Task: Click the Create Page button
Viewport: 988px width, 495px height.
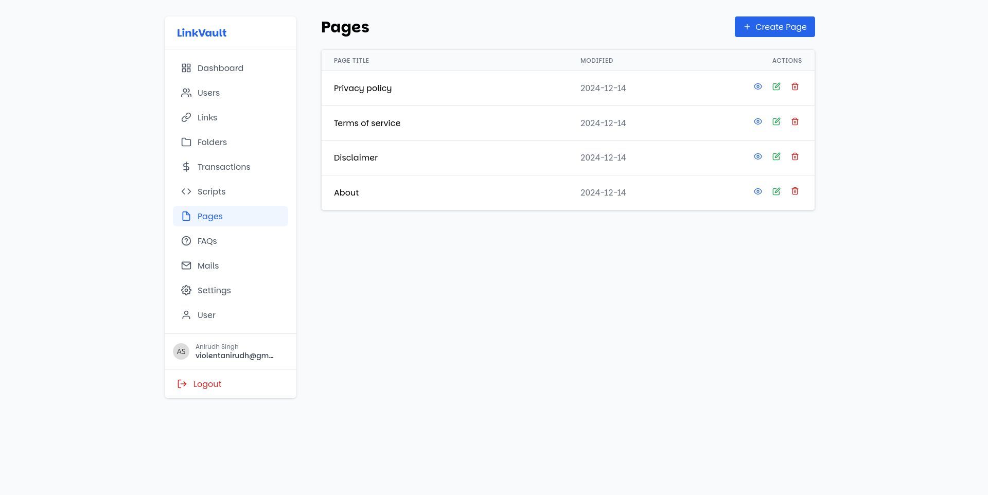Action: click(774, 27)
